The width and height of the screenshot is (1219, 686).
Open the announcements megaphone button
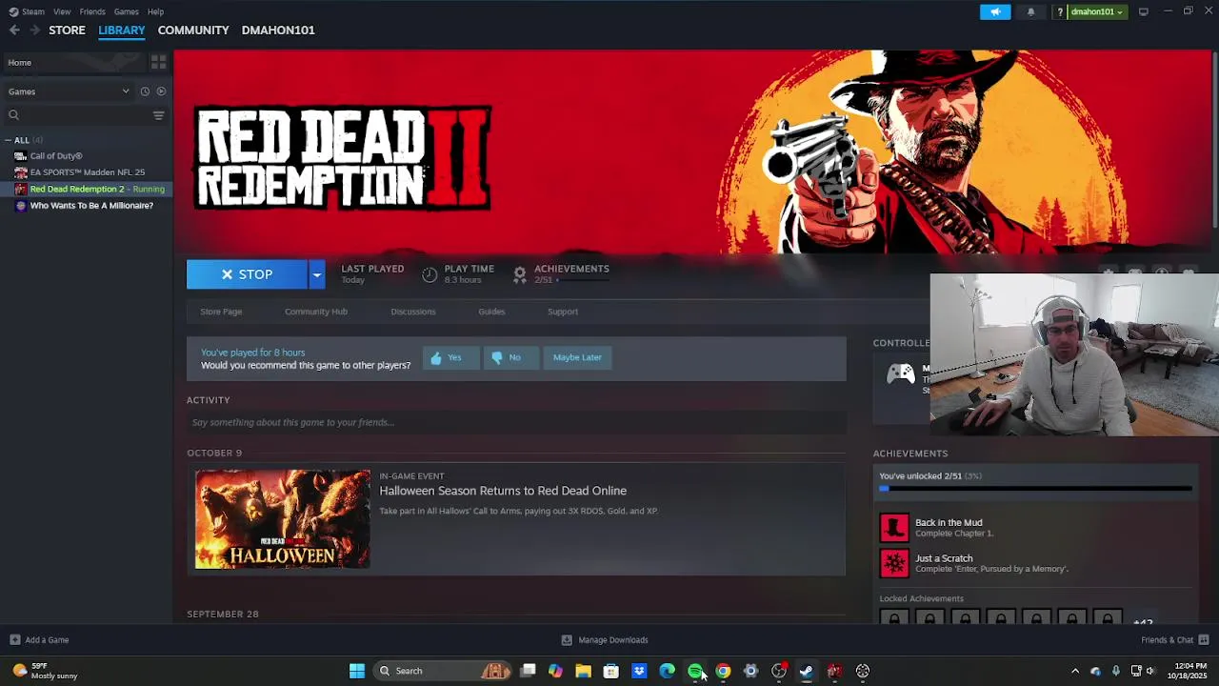[995, 11]
